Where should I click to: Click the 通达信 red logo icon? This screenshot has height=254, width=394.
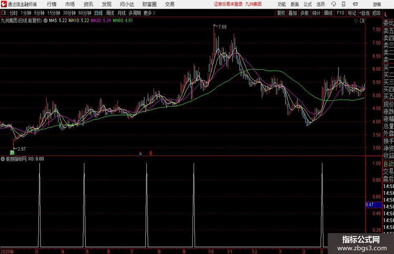tap(4, 4)
